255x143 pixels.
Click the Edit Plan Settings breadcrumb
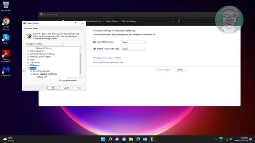click(129, 21)
